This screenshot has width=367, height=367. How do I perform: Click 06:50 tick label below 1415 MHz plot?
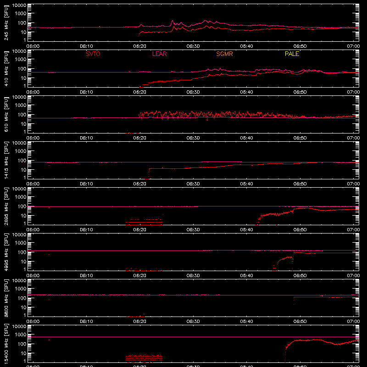(300, 184)
